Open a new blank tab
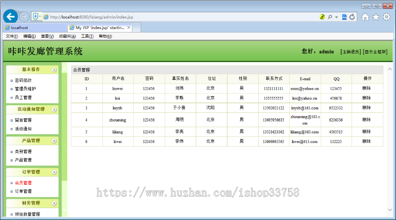The image size is (396, 220). pyautogui.click(x=136, y=28)
